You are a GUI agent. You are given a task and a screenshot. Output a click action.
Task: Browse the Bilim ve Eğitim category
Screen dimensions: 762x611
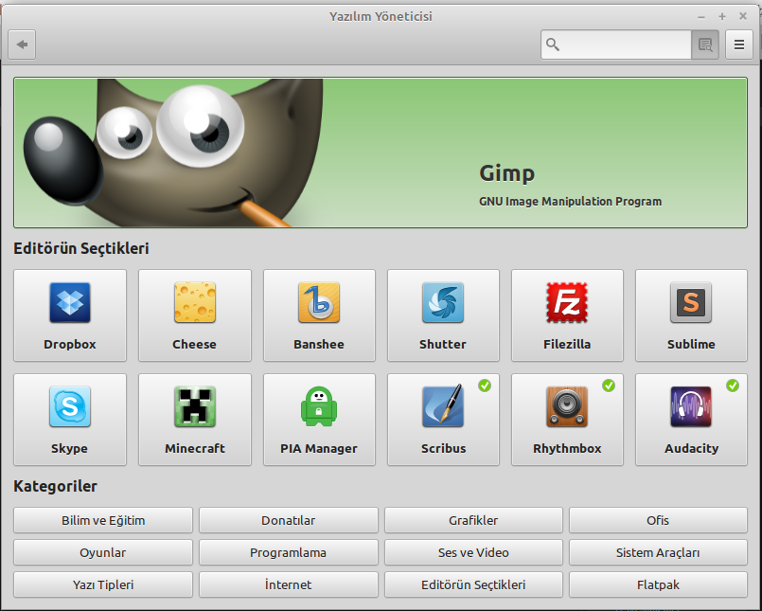point(103,520)
